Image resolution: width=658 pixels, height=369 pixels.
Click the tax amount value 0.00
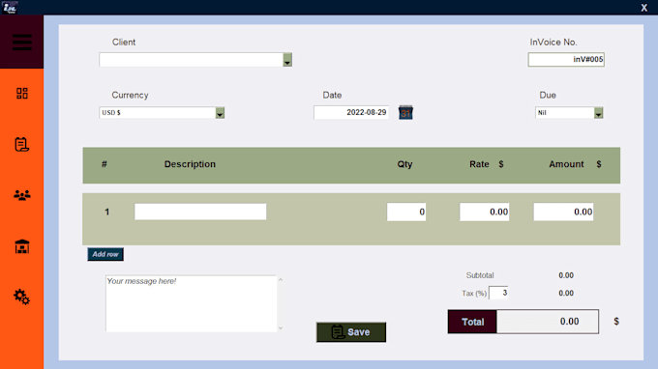point(566,293)
